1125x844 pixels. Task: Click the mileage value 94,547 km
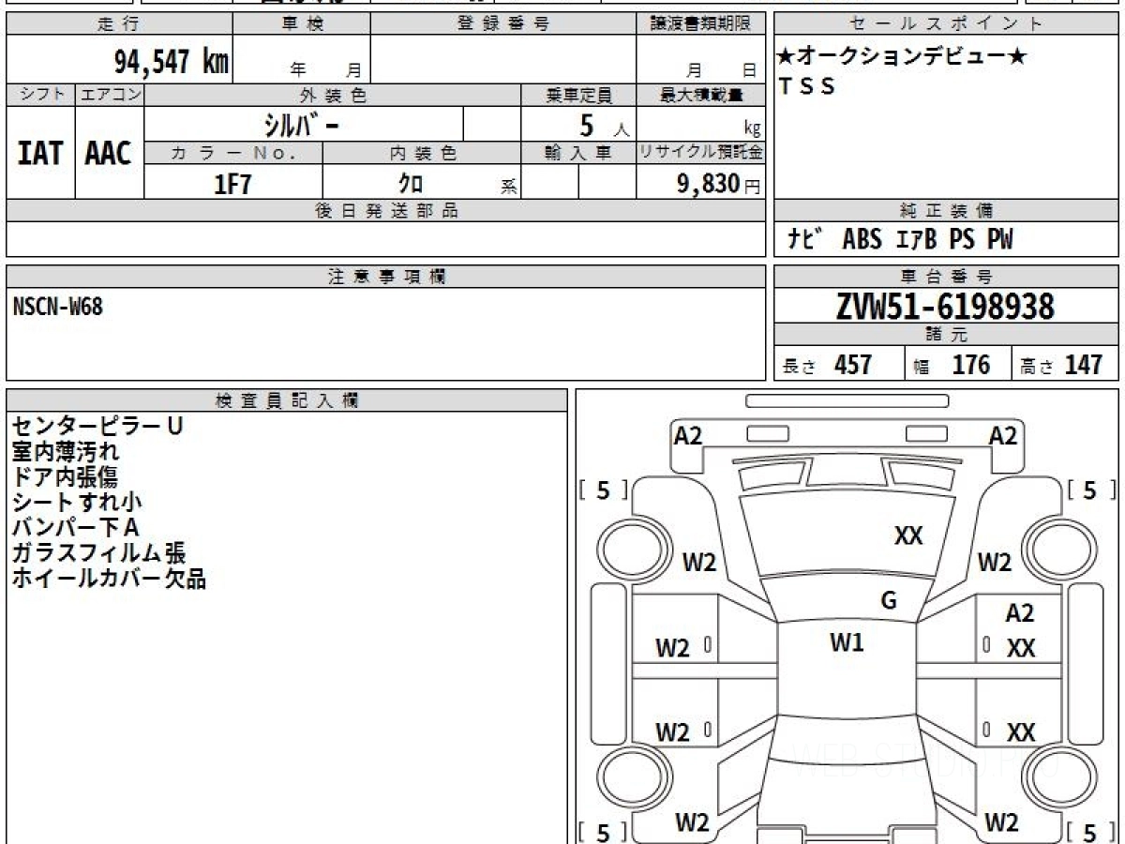pyautogui.click(x=172, y=62)
